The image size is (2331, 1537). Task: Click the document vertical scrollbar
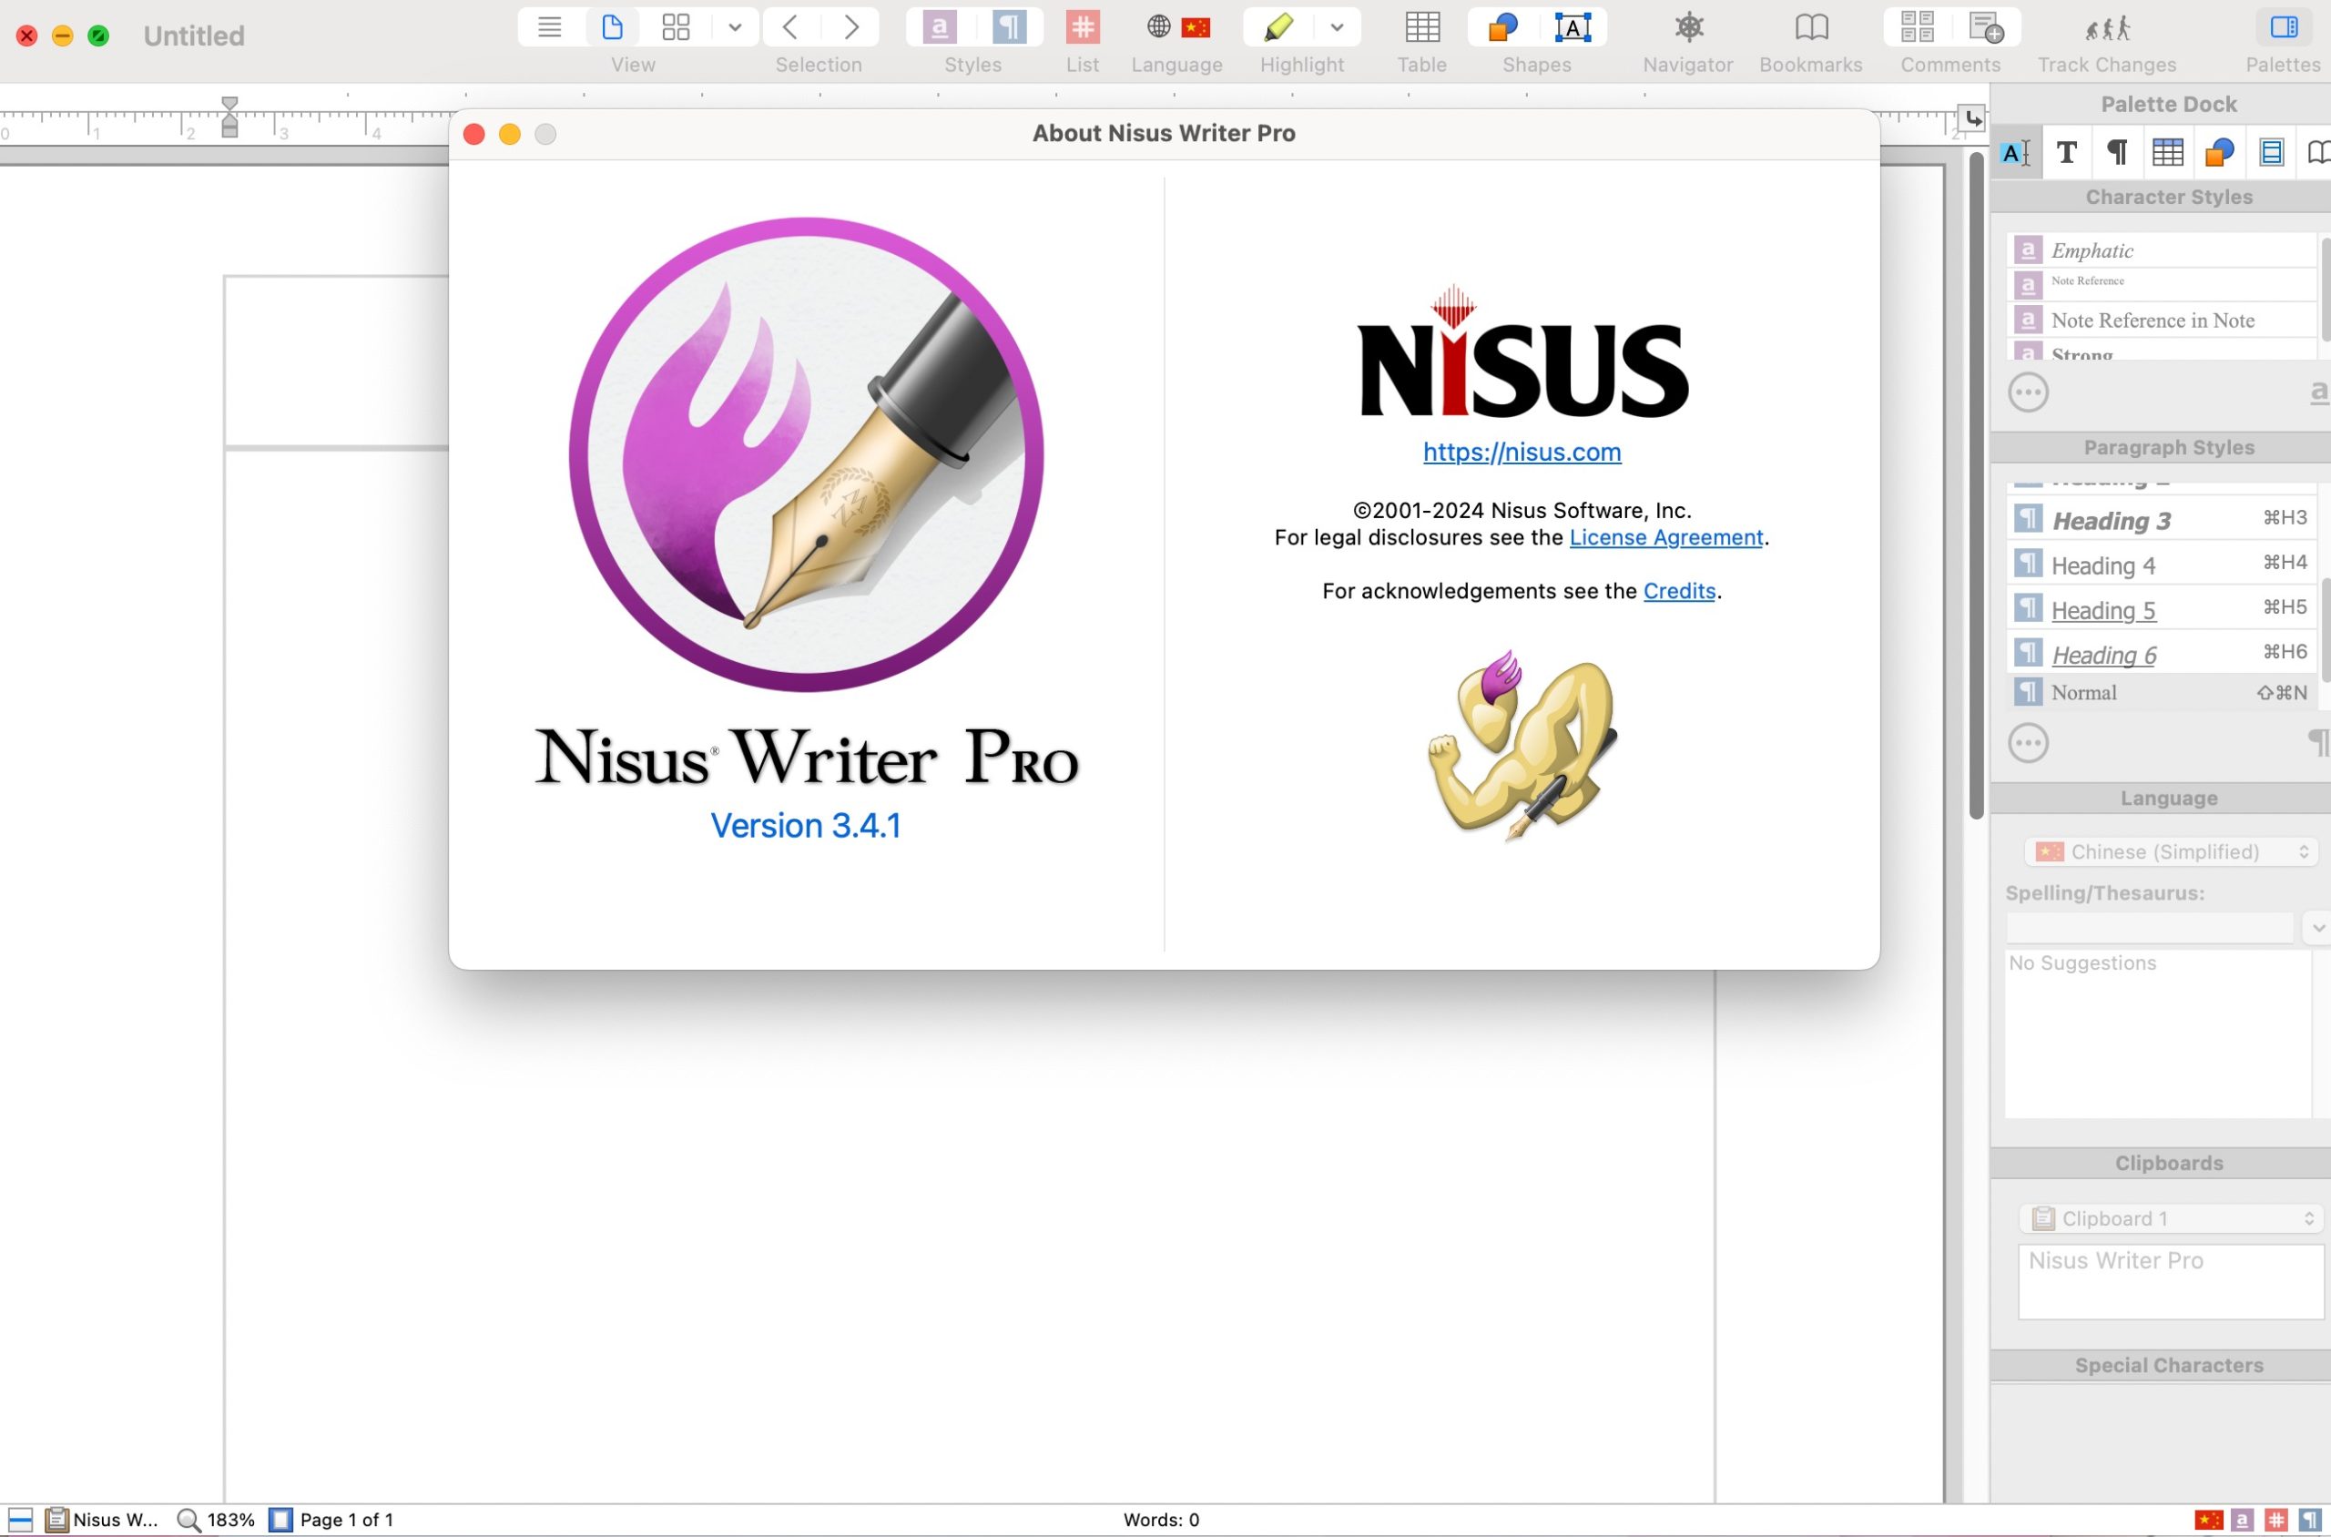click(x=1975, y=485)
